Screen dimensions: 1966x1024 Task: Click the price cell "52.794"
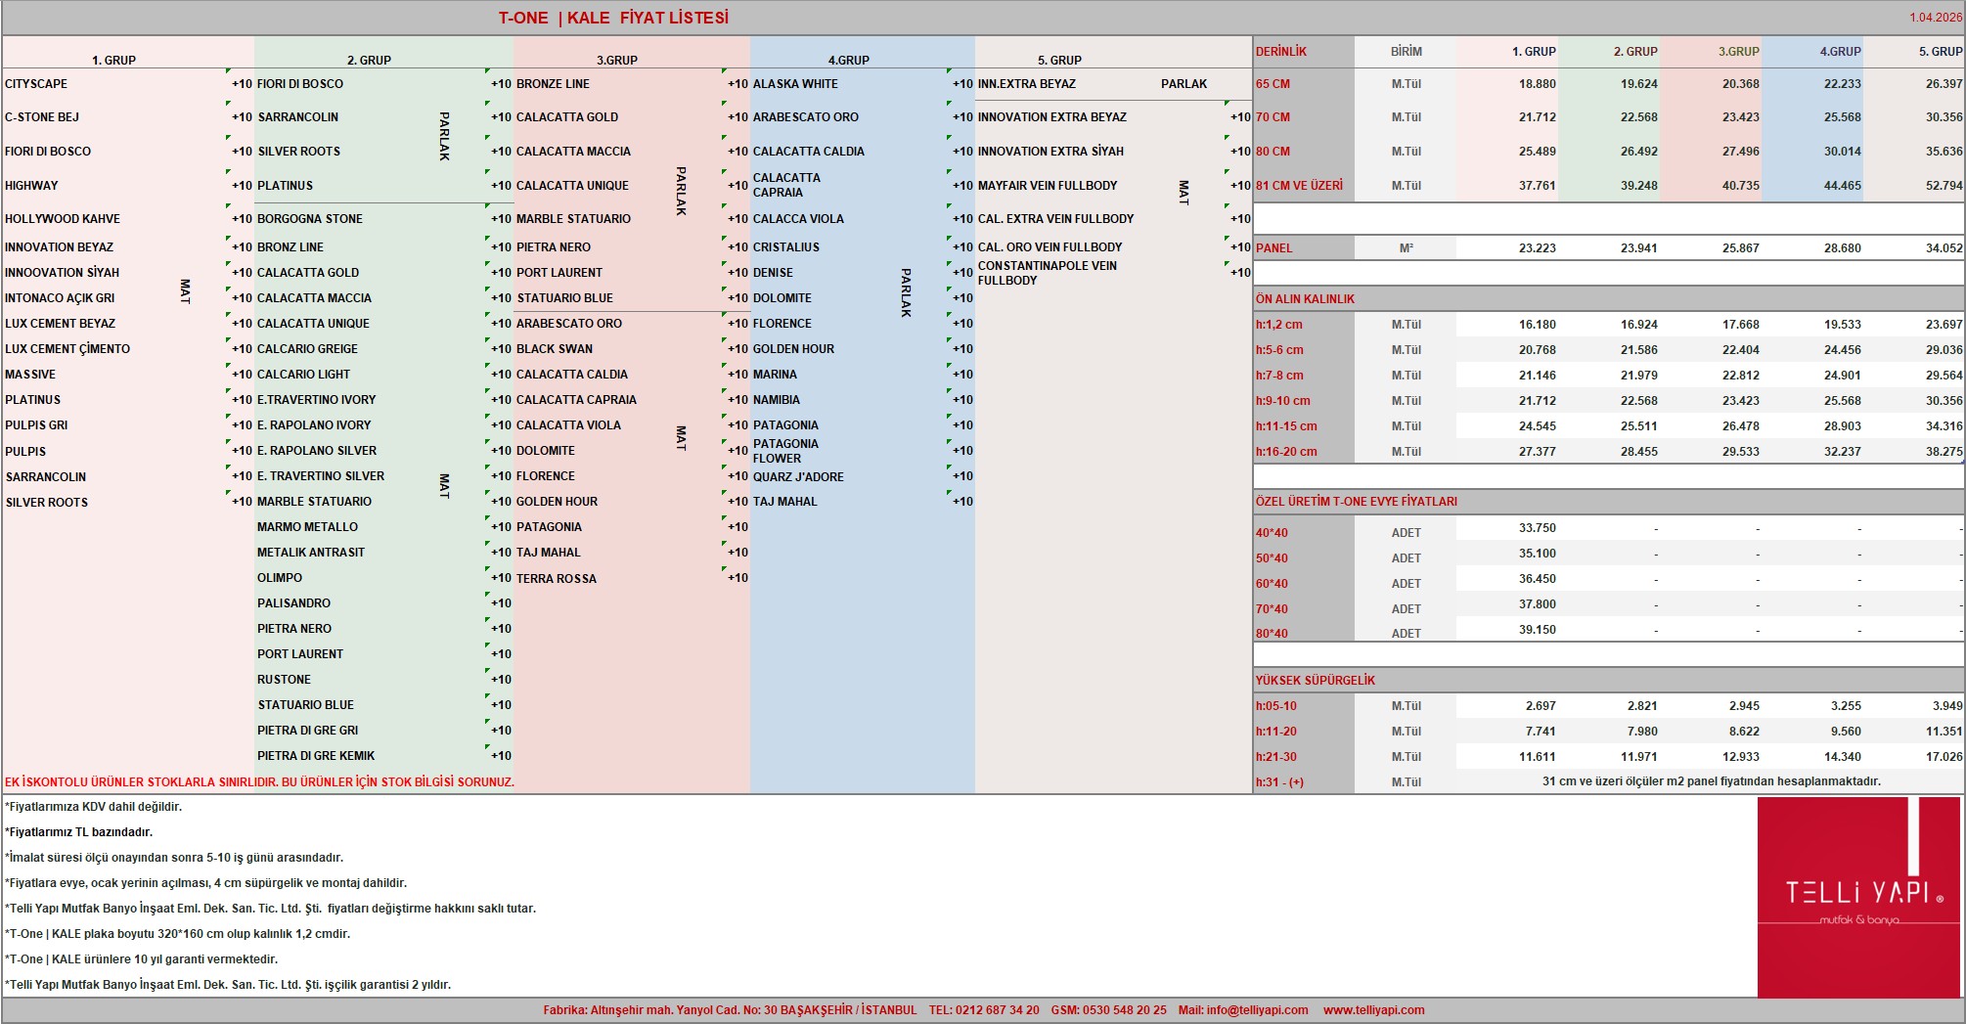click(x=1944, y=186)
